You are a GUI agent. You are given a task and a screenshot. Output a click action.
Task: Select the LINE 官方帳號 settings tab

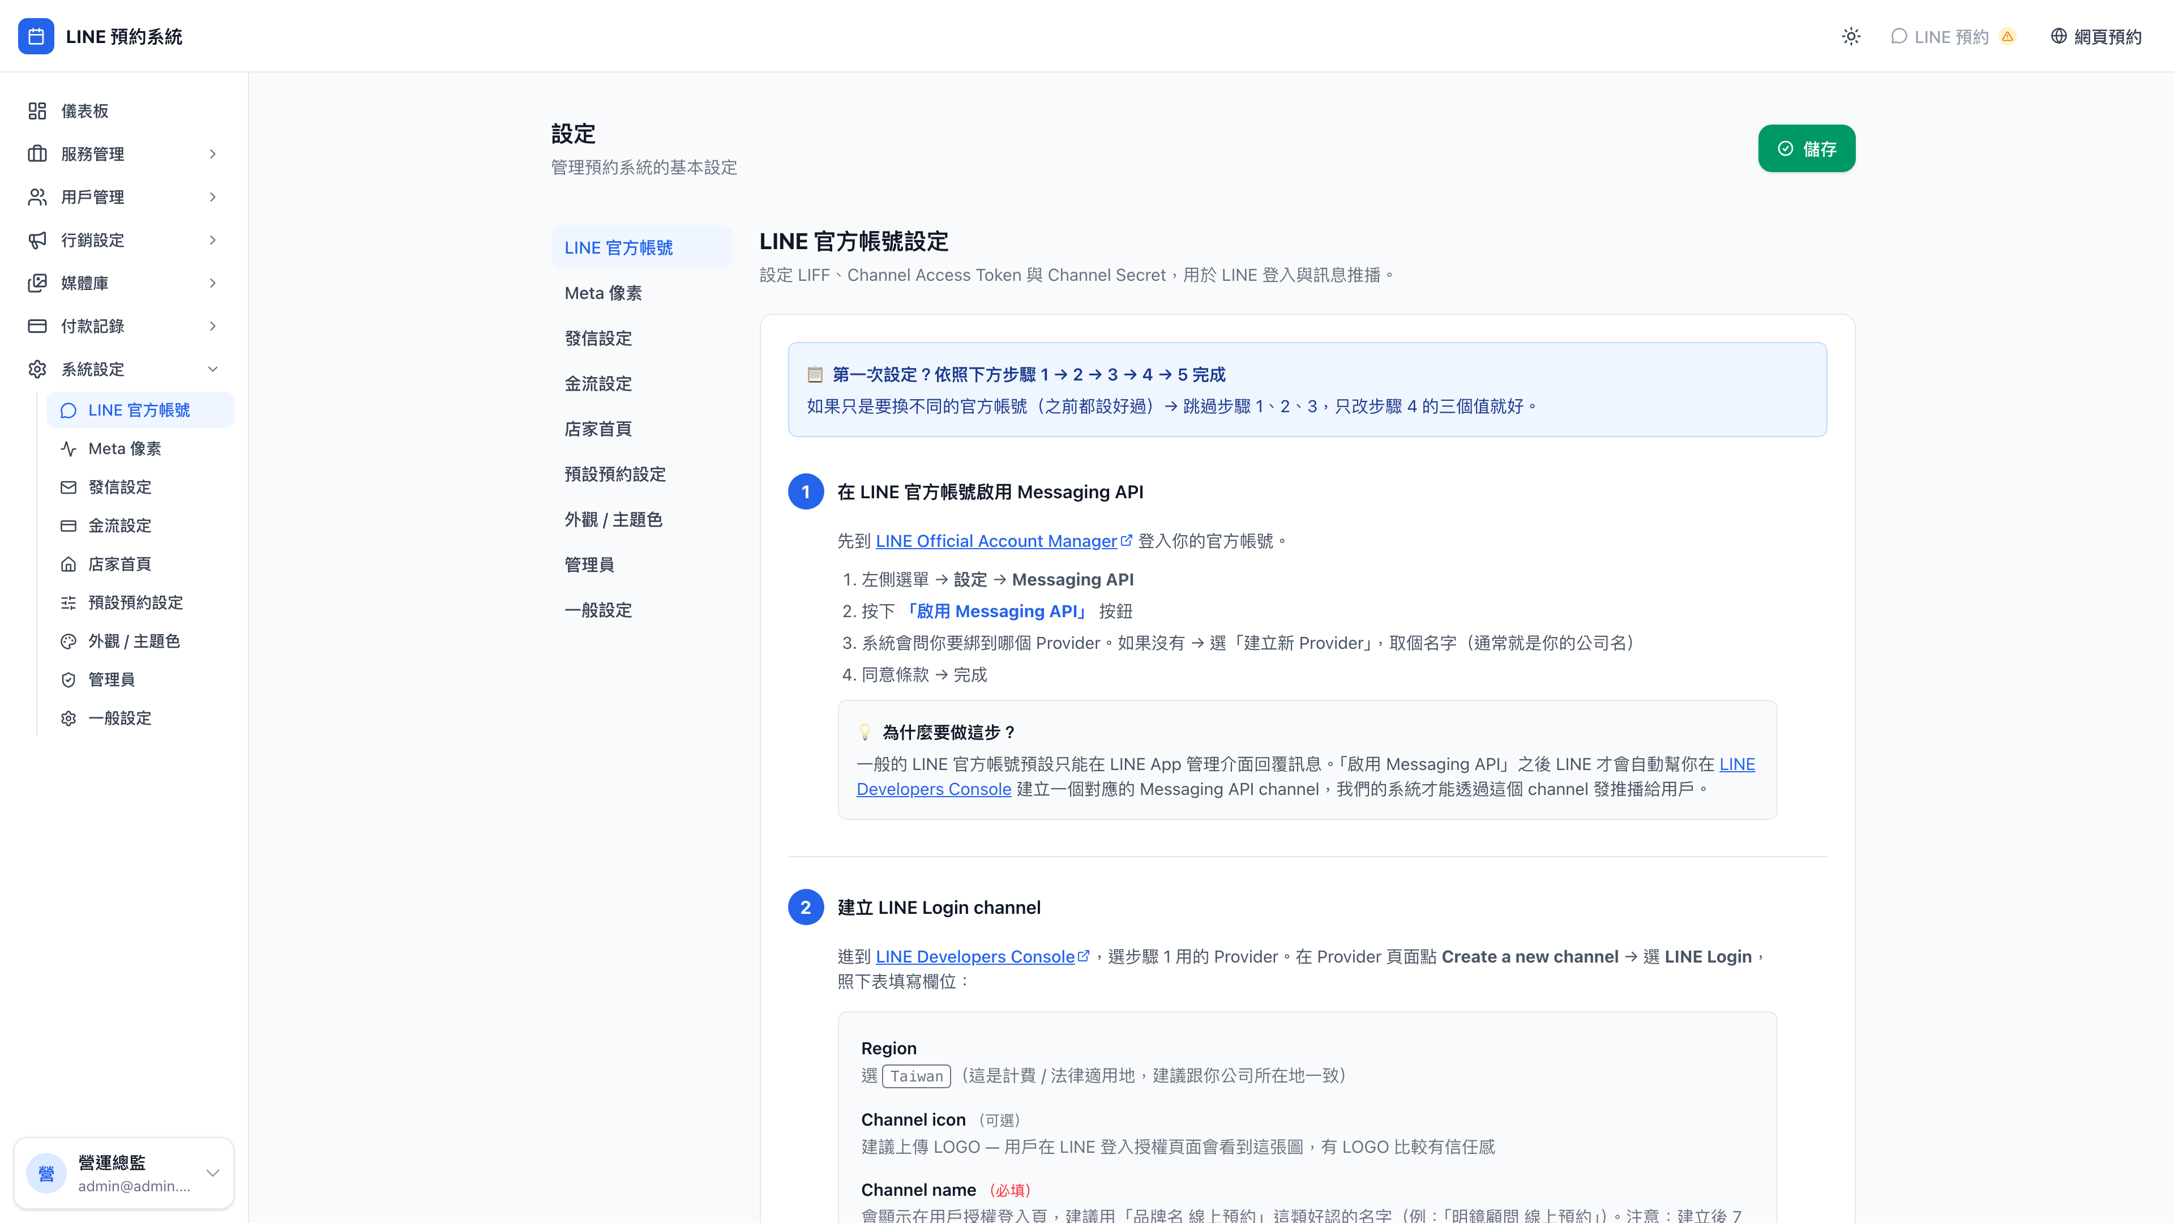click(x=641, y=247)
